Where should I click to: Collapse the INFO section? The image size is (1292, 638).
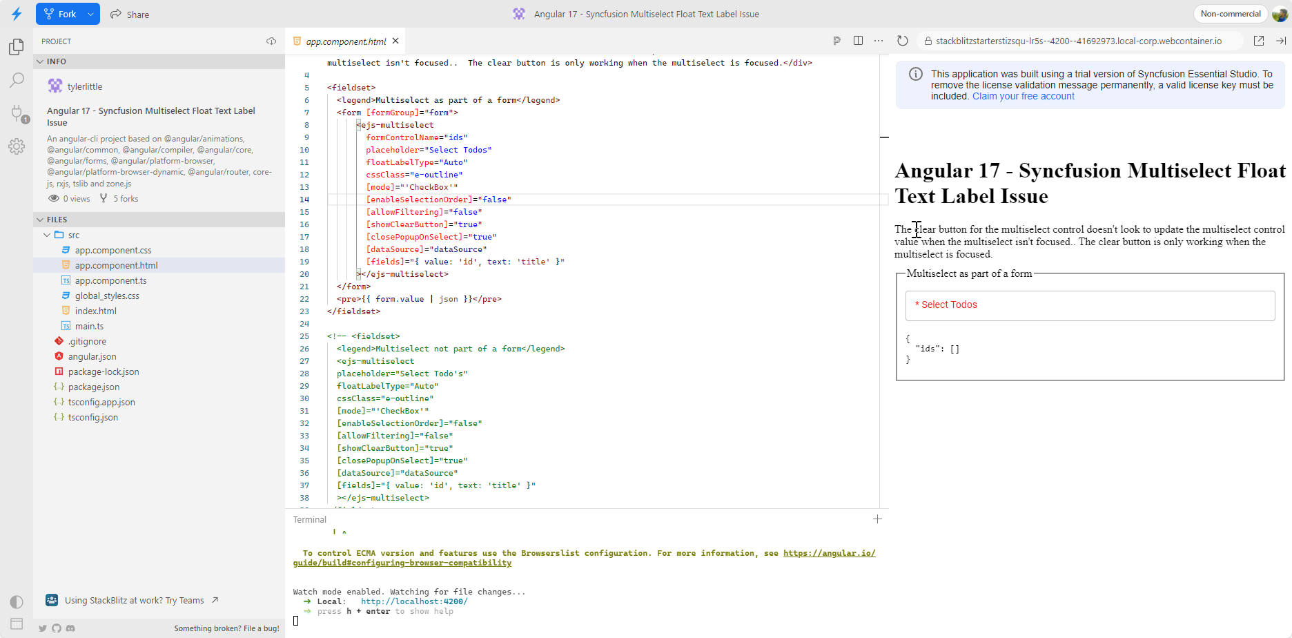point(40,61)
